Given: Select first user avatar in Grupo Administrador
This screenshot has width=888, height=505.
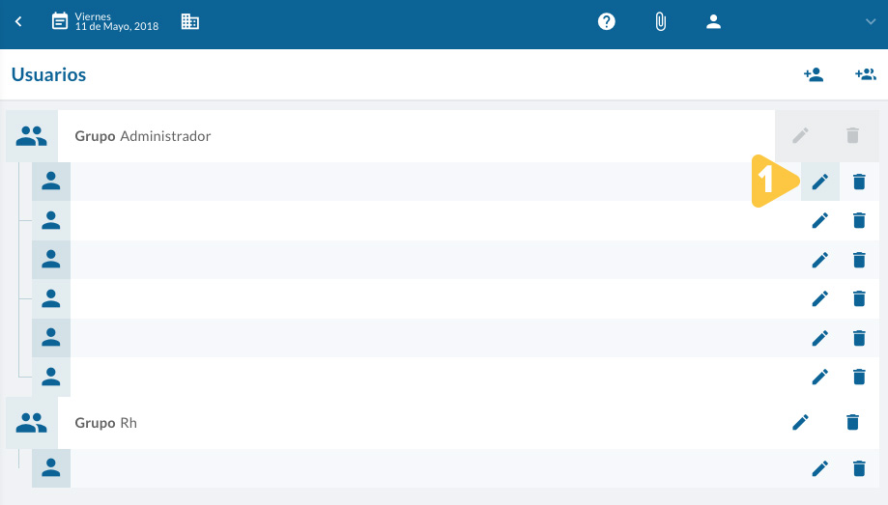Looking at the screenshot, I should pyautogui.click(x=51, y=182).
